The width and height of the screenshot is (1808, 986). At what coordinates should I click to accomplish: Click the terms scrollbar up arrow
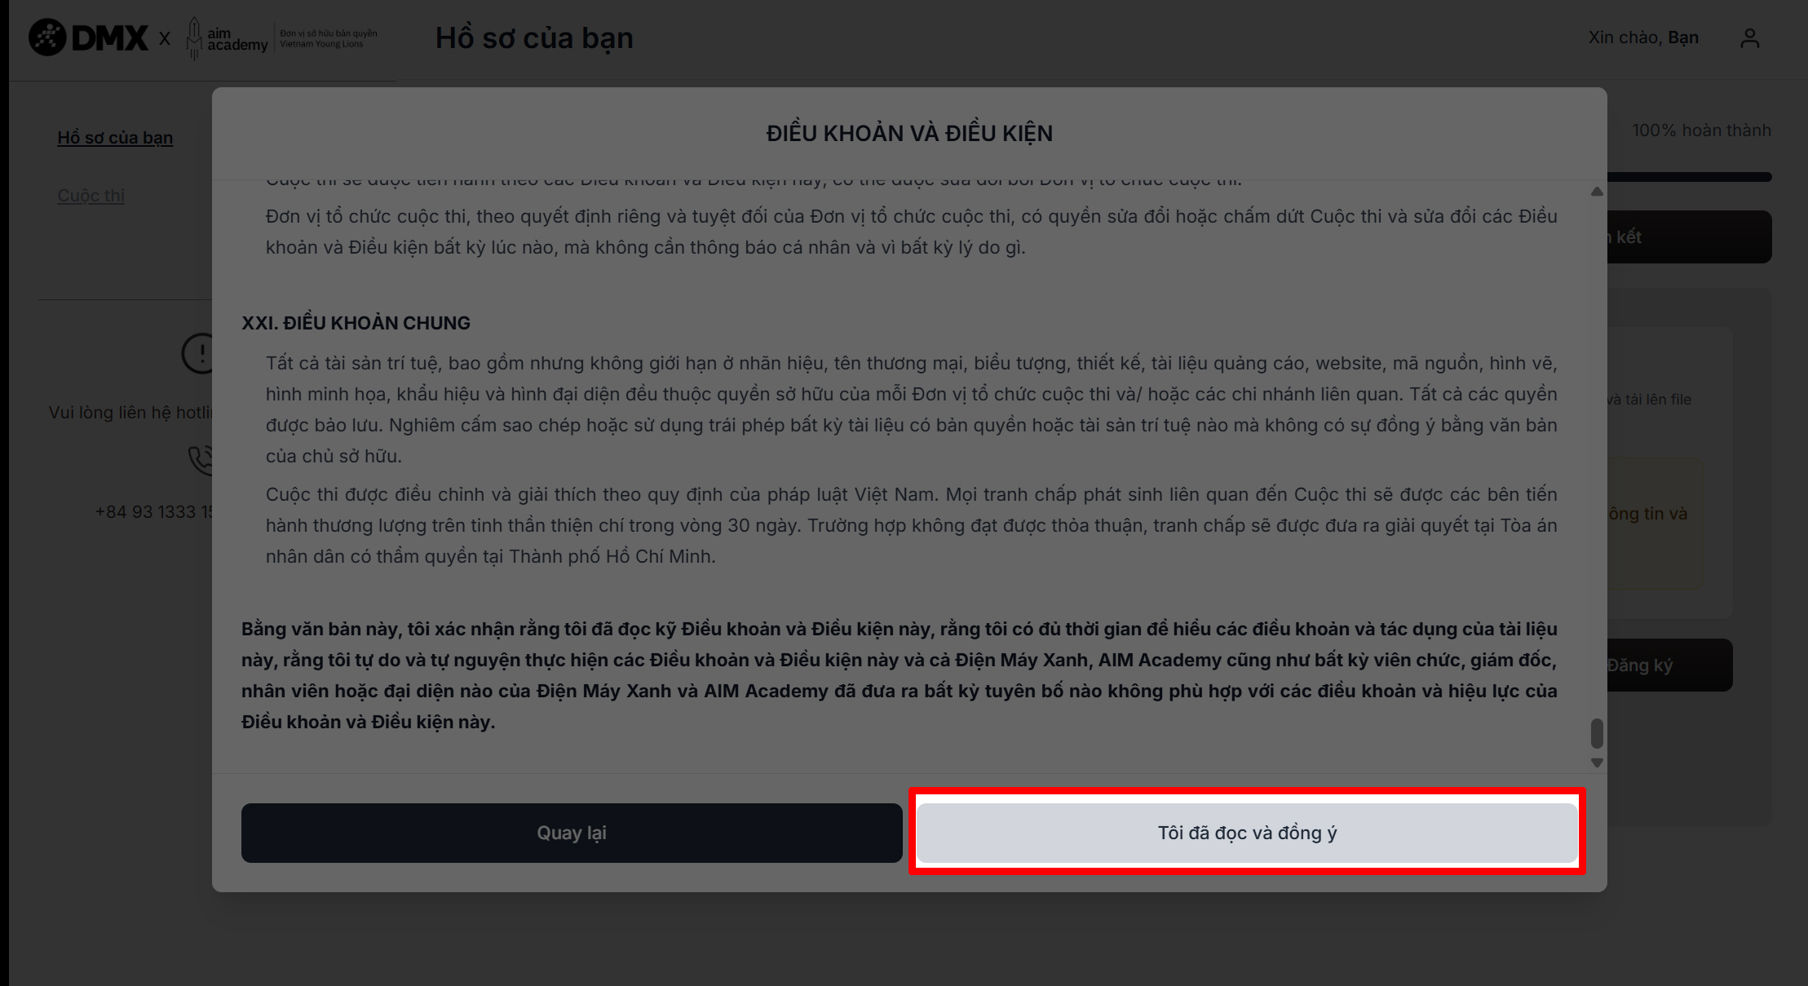1597,192
